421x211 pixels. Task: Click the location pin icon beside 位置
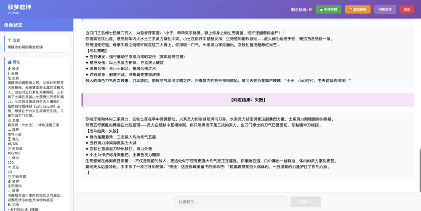point(9,40)
